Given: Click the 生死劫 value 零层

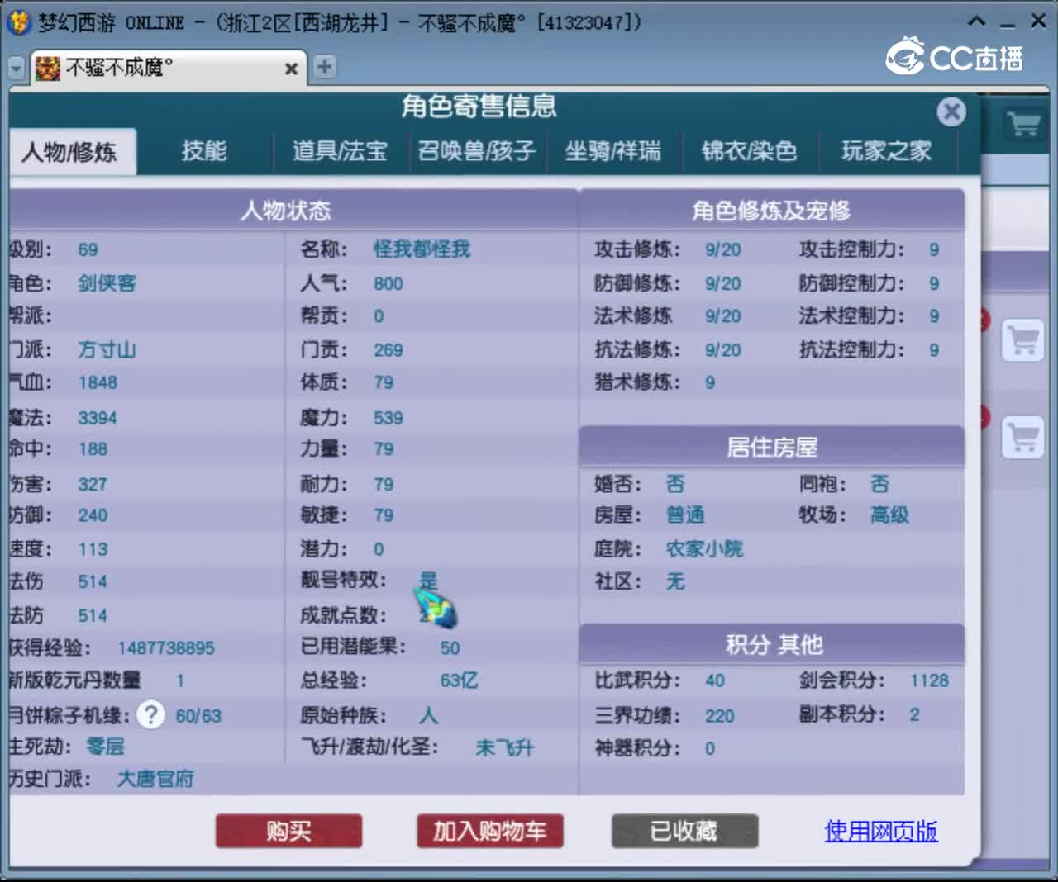Looking at the screenshot, I should [105, 747].
